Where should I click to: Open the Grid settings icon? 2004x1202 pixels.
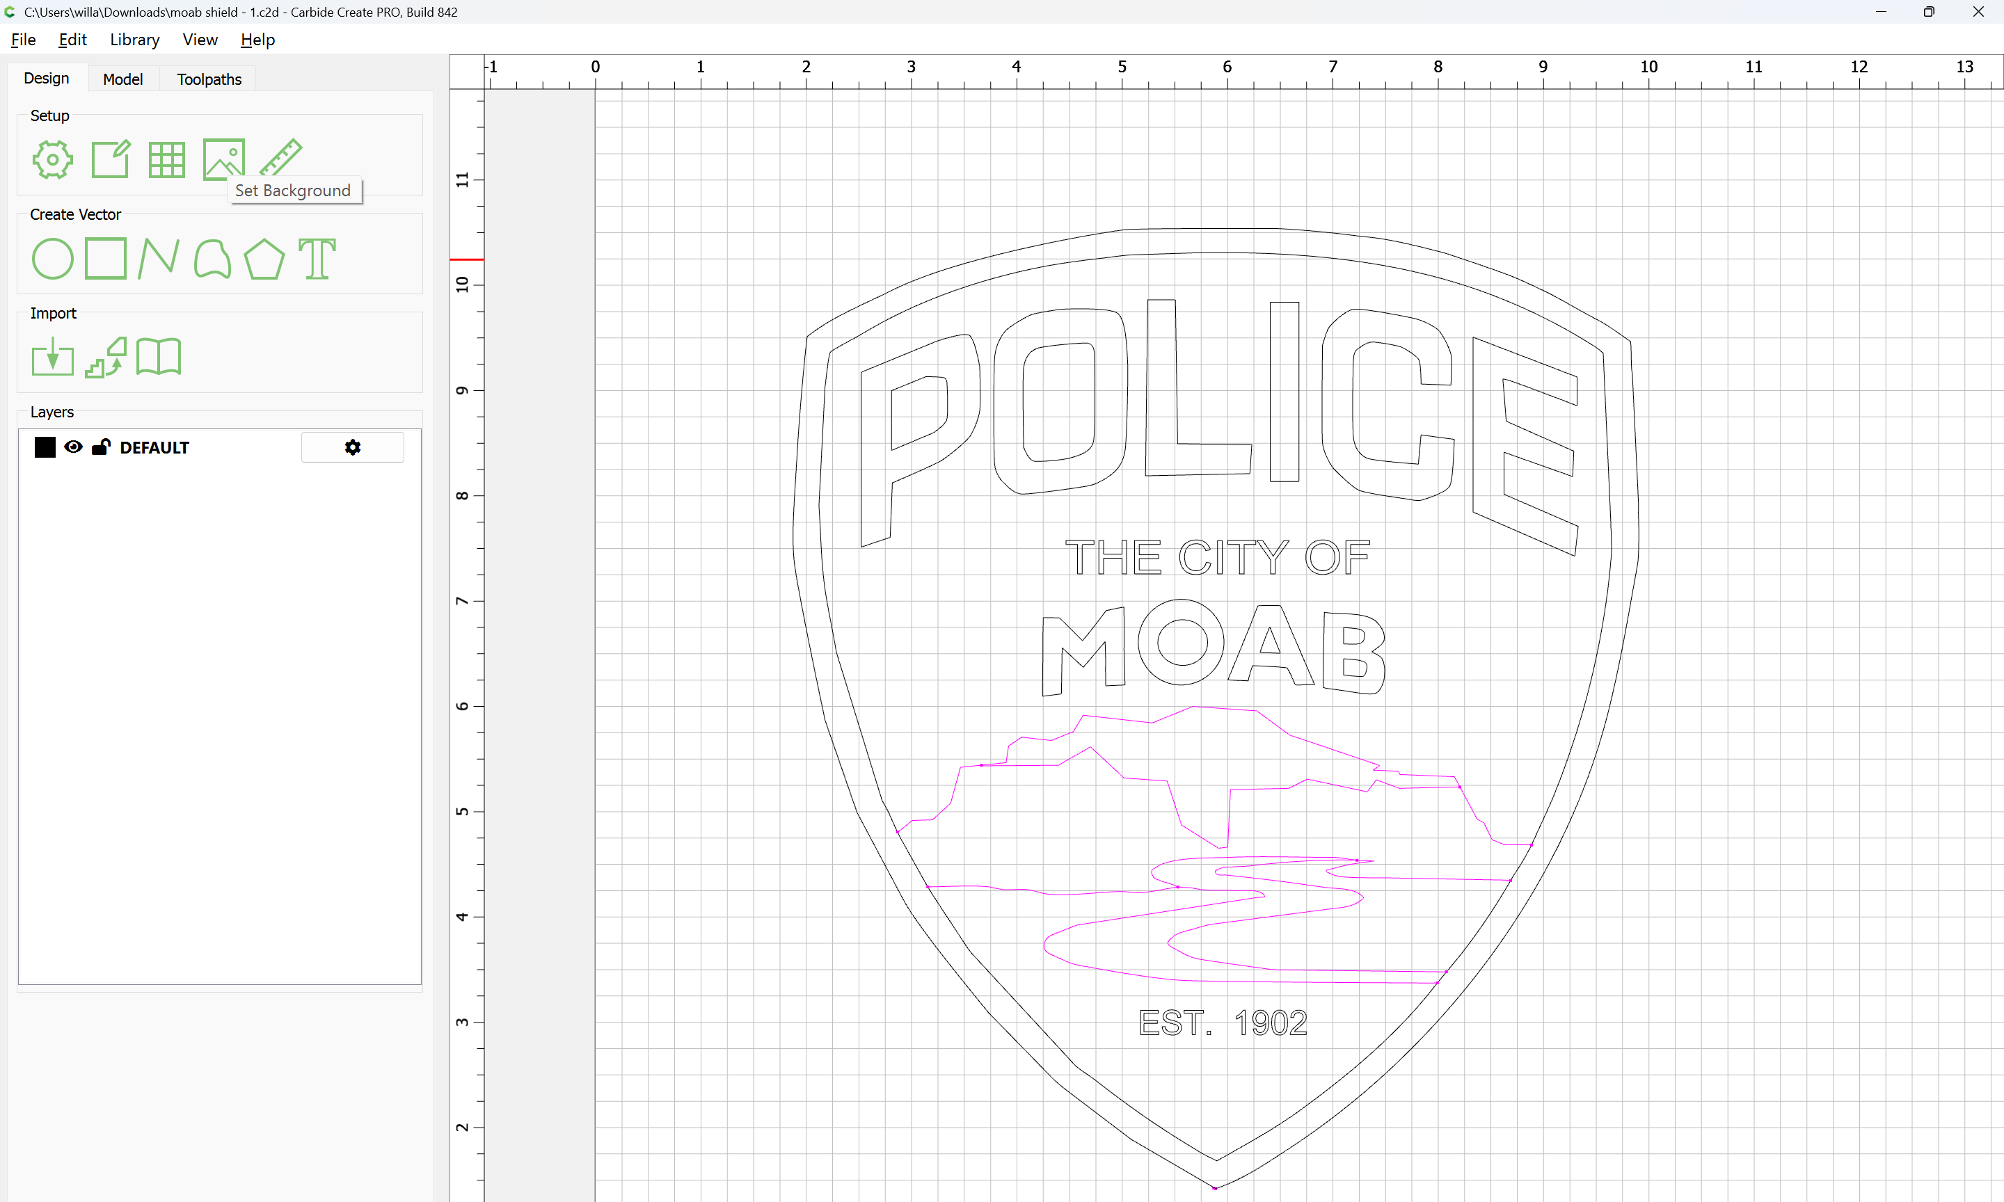point(167,159)
